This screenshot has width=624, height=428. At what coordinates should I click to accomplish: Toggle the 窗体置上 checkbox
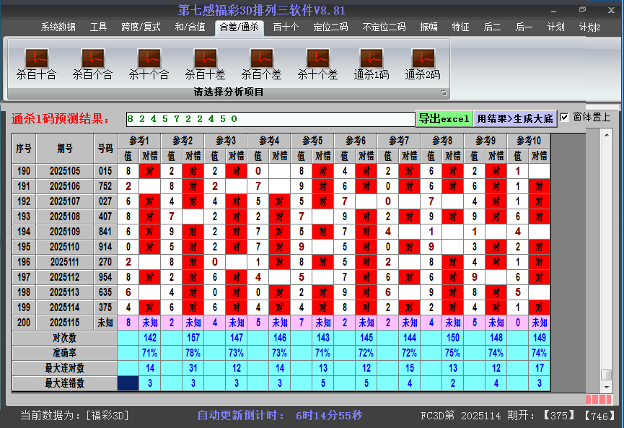[564, 118]
